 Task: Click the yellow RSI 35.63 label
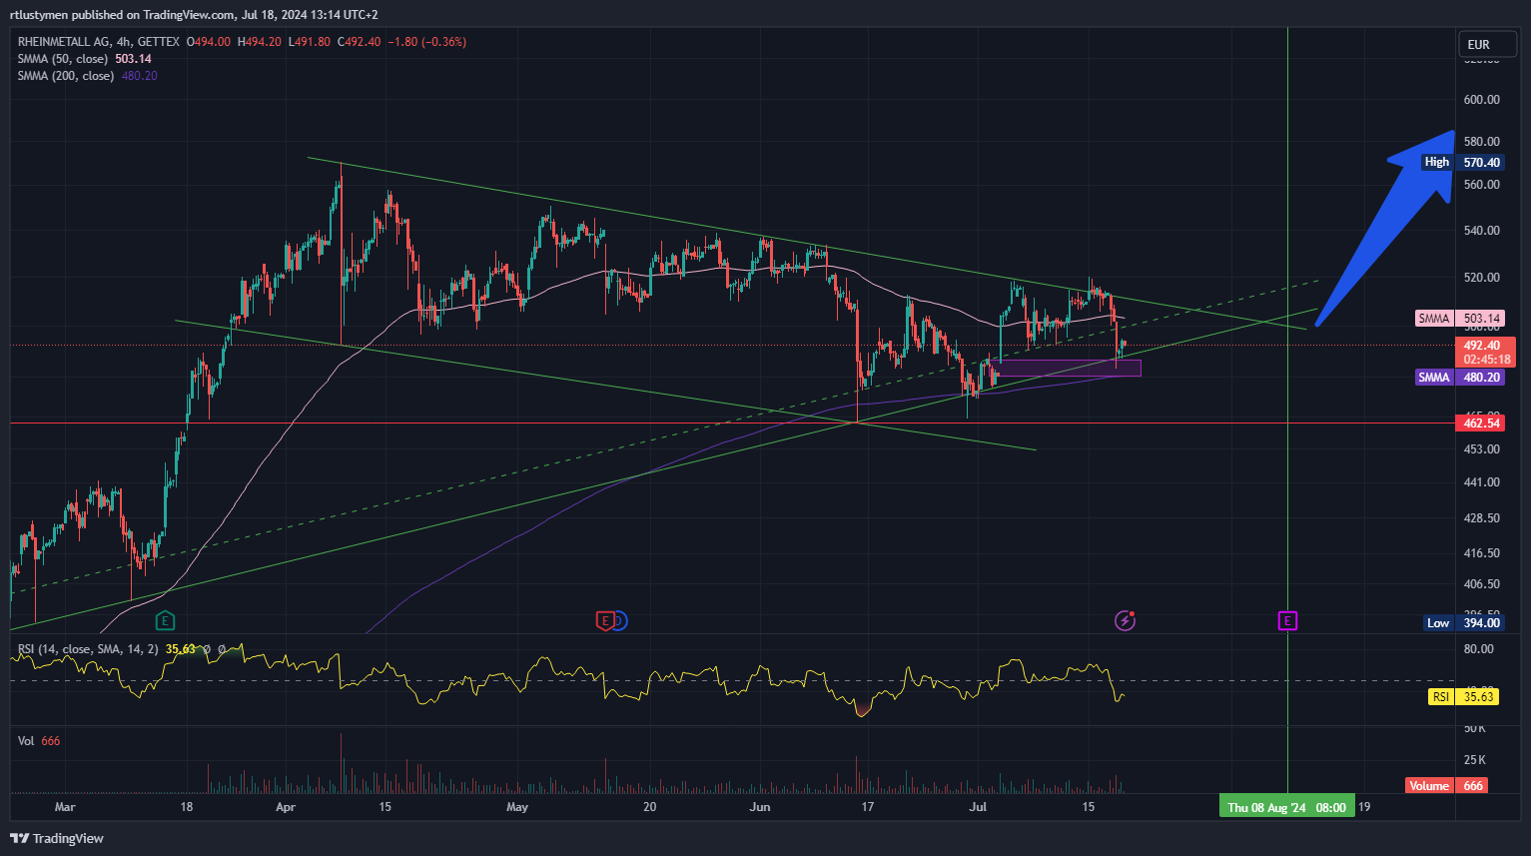(x=1465, y=697)
